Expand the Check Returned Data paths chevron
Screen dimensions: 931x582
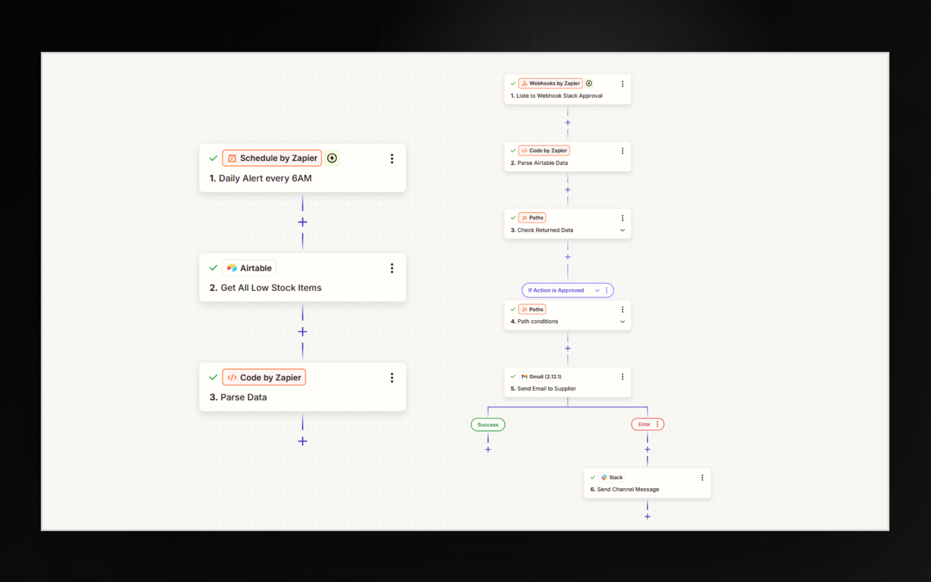point(623,230)
